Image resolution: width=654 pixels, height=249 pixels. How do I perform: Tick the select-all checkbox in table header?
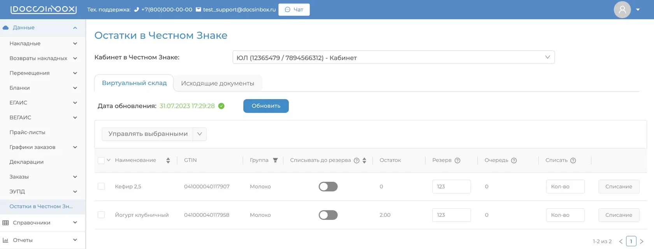[101, 160]
